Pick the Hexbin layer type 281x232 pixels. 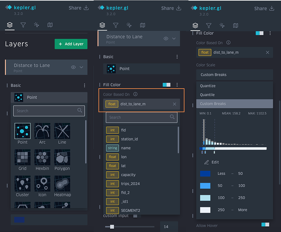tap(42, 157)
